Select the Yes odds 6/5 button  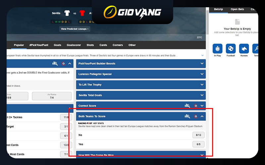point(198,144)
